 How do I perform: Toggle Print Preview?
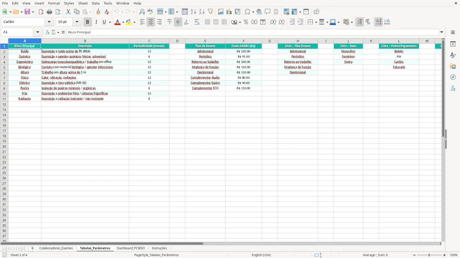(58, 12)
